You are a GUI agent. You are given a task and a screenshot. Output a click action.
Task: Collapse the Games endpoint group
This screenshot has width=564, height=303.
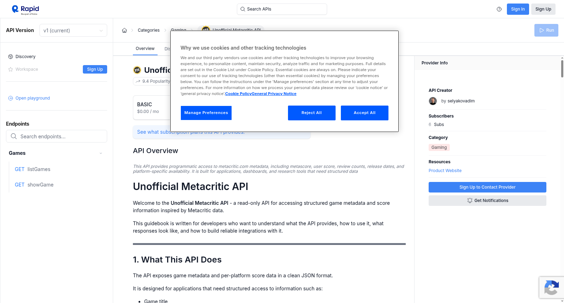pyautogui.click(x=101, y=153)
